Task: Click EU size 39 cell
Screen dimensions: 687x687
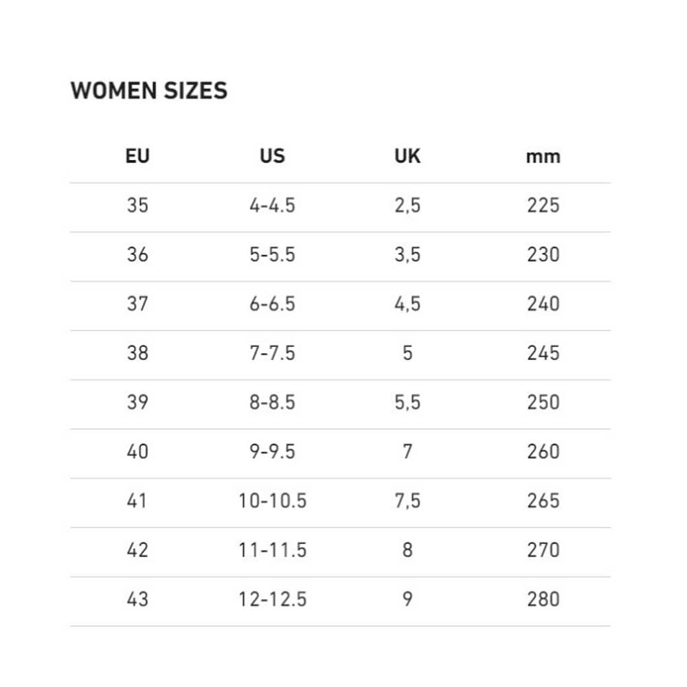Action: pos(137,402)
